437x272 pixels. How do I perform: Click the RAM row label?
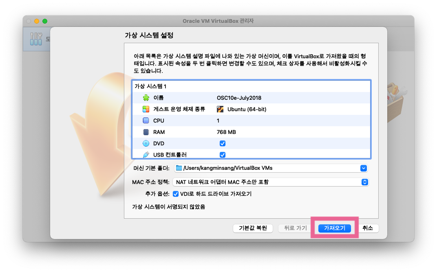159,132
